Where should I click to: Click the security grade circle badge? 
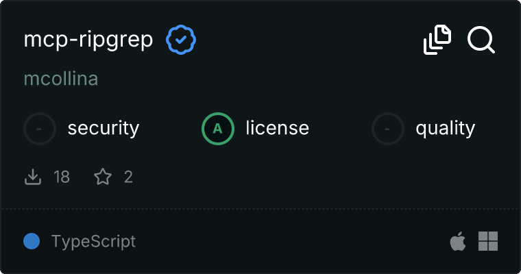click(40, 128)
